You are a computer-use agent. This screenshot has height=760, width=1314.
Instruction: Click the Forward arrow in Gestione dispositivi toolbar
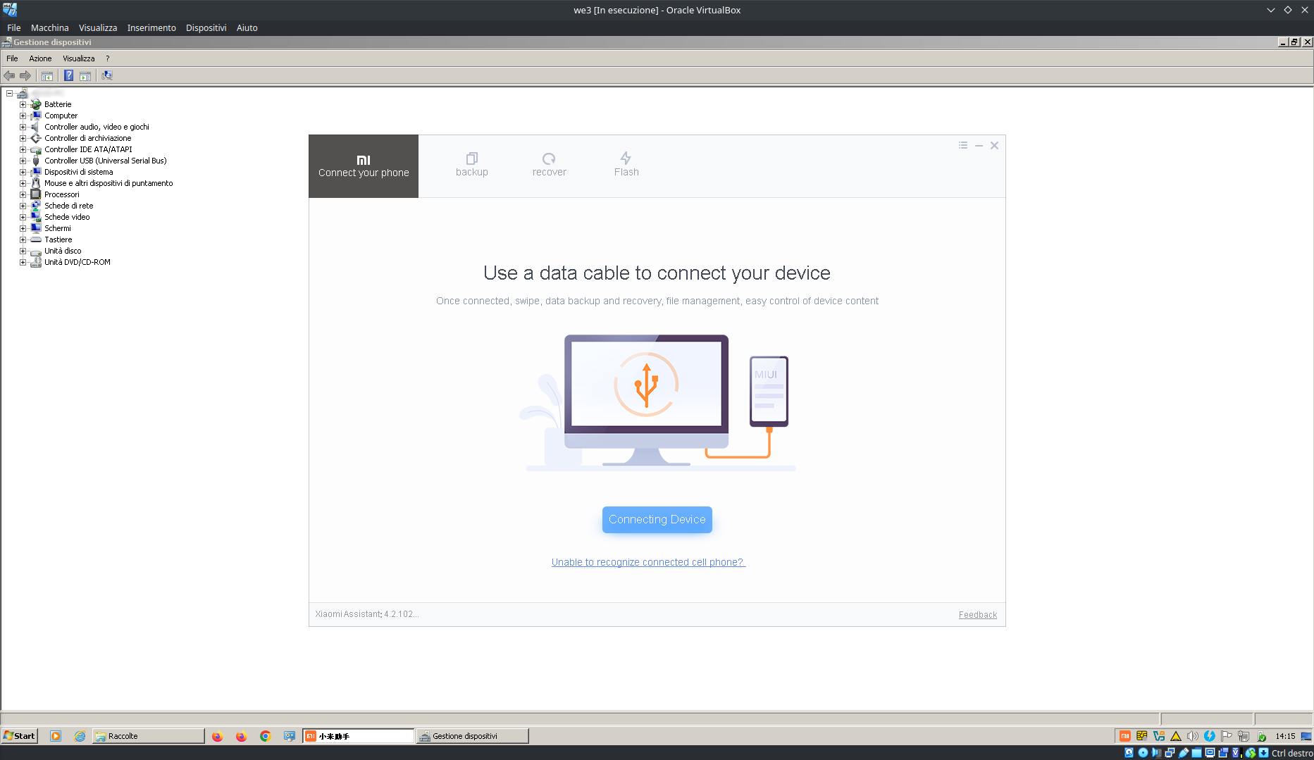pos(25,75)
